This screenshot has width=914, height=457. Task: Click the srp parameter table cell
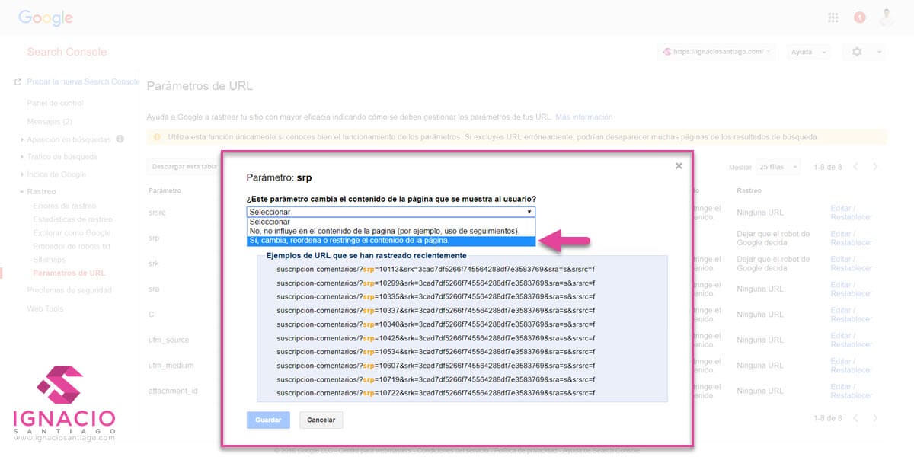tap(153, 238)
